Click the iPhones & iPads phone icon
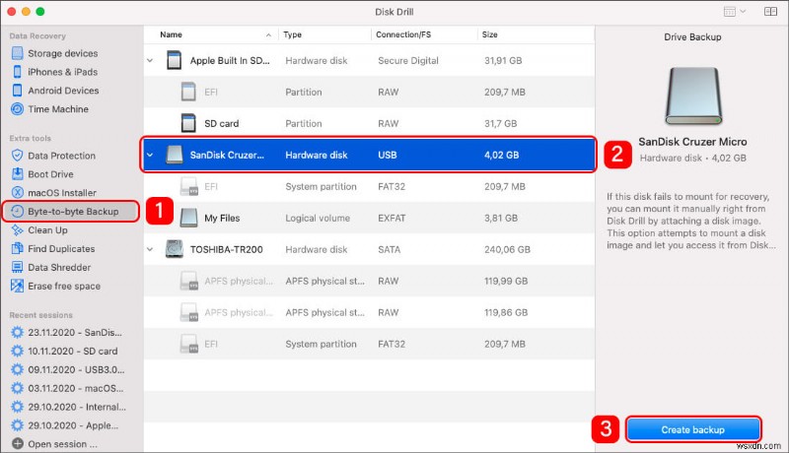Screen dimensions: 789x453 tap(17, 72)
